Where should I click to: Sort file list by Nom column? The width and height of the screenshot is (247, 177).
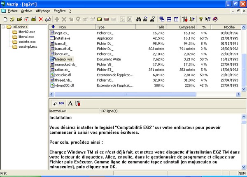click(72, 27)
